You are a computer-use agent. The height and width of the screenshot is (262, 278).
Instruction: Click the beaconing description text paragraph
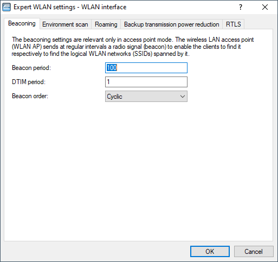pos(133,47)
